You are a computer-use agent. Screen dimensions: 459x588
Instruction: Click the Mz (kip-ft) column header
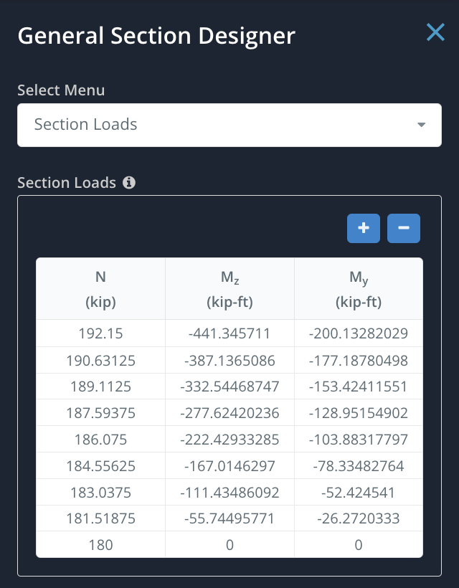229,289
